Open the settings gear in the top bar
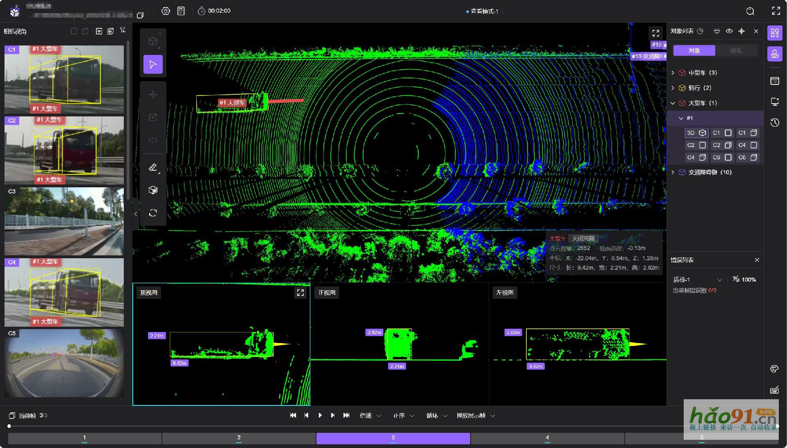 166,11
